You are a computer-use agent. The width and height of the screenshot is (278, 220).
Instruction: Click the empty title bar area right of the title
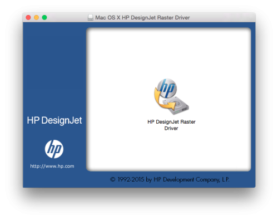pos(222,17)
